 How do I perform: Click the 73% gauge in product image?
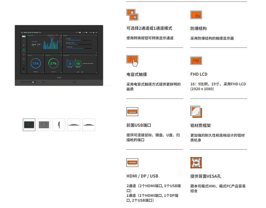[x=36, y=63]
